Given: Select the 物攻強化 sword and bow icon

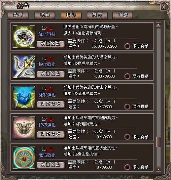Looking at the screenshot, I should point(24,67).
